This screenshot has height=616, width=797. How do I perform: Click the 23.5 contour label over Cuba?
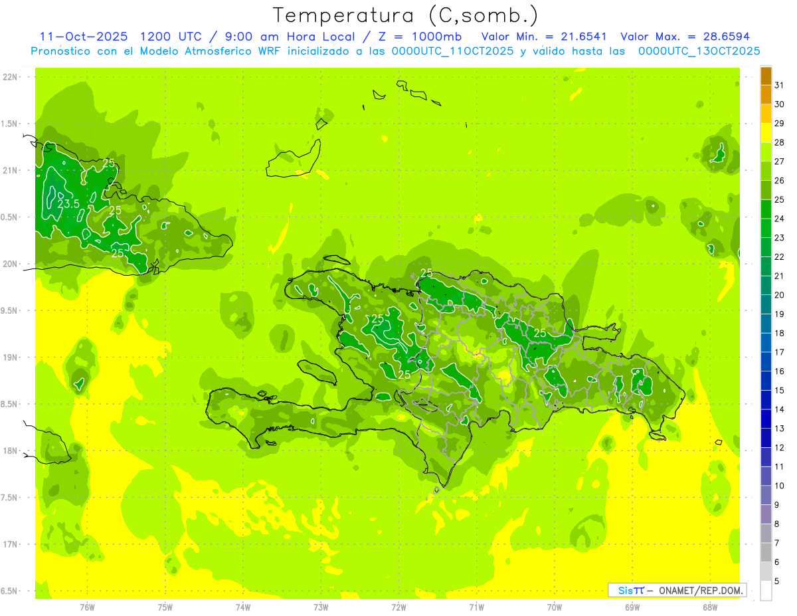click(68, 204)
